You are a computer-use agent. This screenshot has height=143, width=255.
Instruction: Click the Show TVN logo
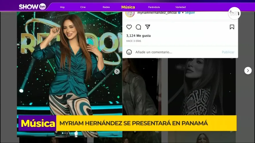click(32, 7)
